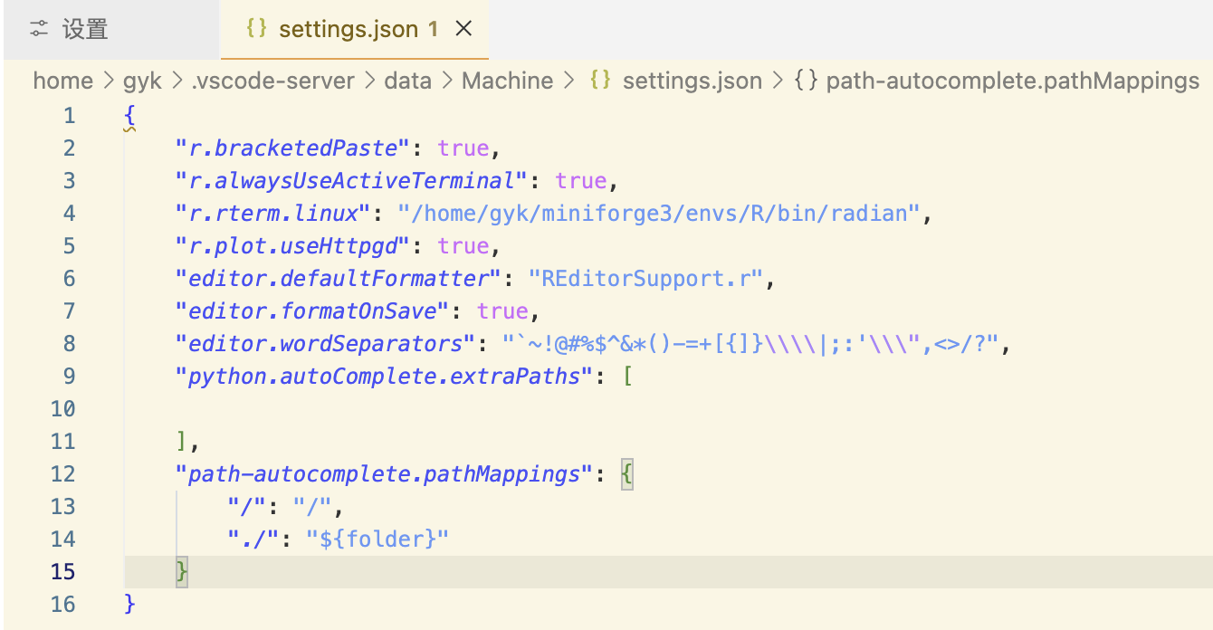Open the gyk breadcrumb segment
Viewport: 1213px width, 630px height.
(x=142, y=81)
